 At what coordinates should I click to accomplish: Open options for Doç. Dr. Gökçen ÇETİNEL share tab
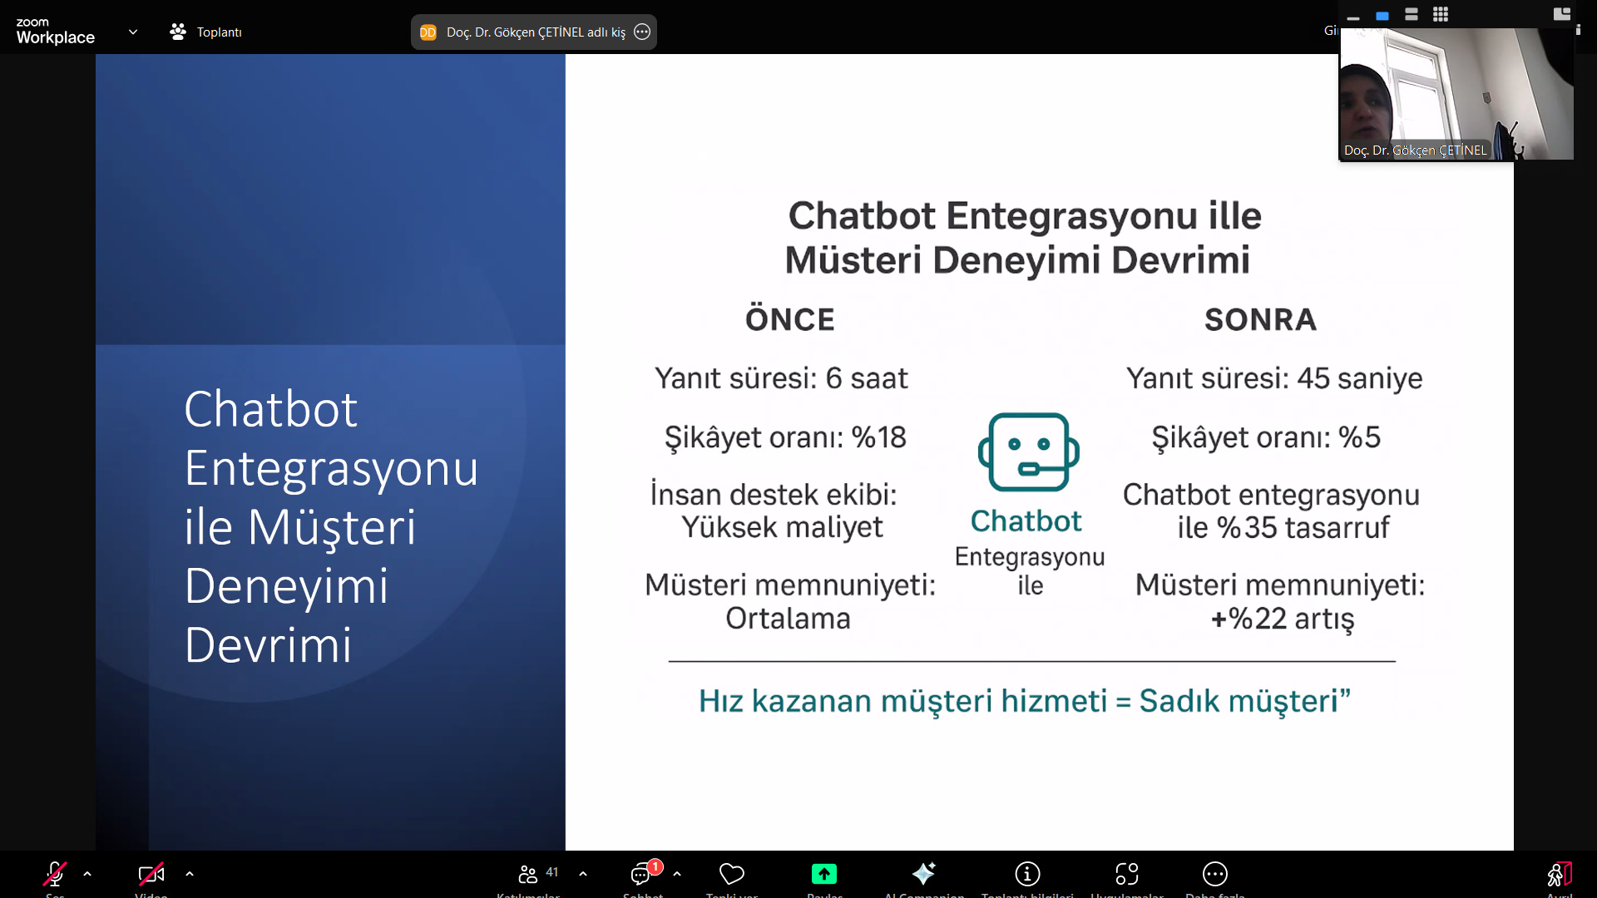[642, 32]
